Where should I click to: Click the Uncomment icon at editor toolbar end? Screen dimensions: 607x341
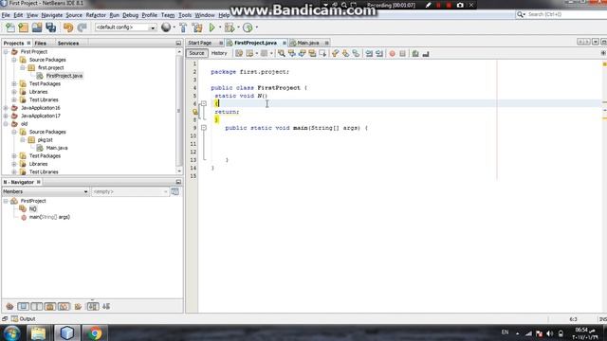[426, 54]
